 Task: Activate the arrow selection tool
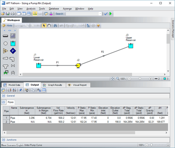point(44,26)
